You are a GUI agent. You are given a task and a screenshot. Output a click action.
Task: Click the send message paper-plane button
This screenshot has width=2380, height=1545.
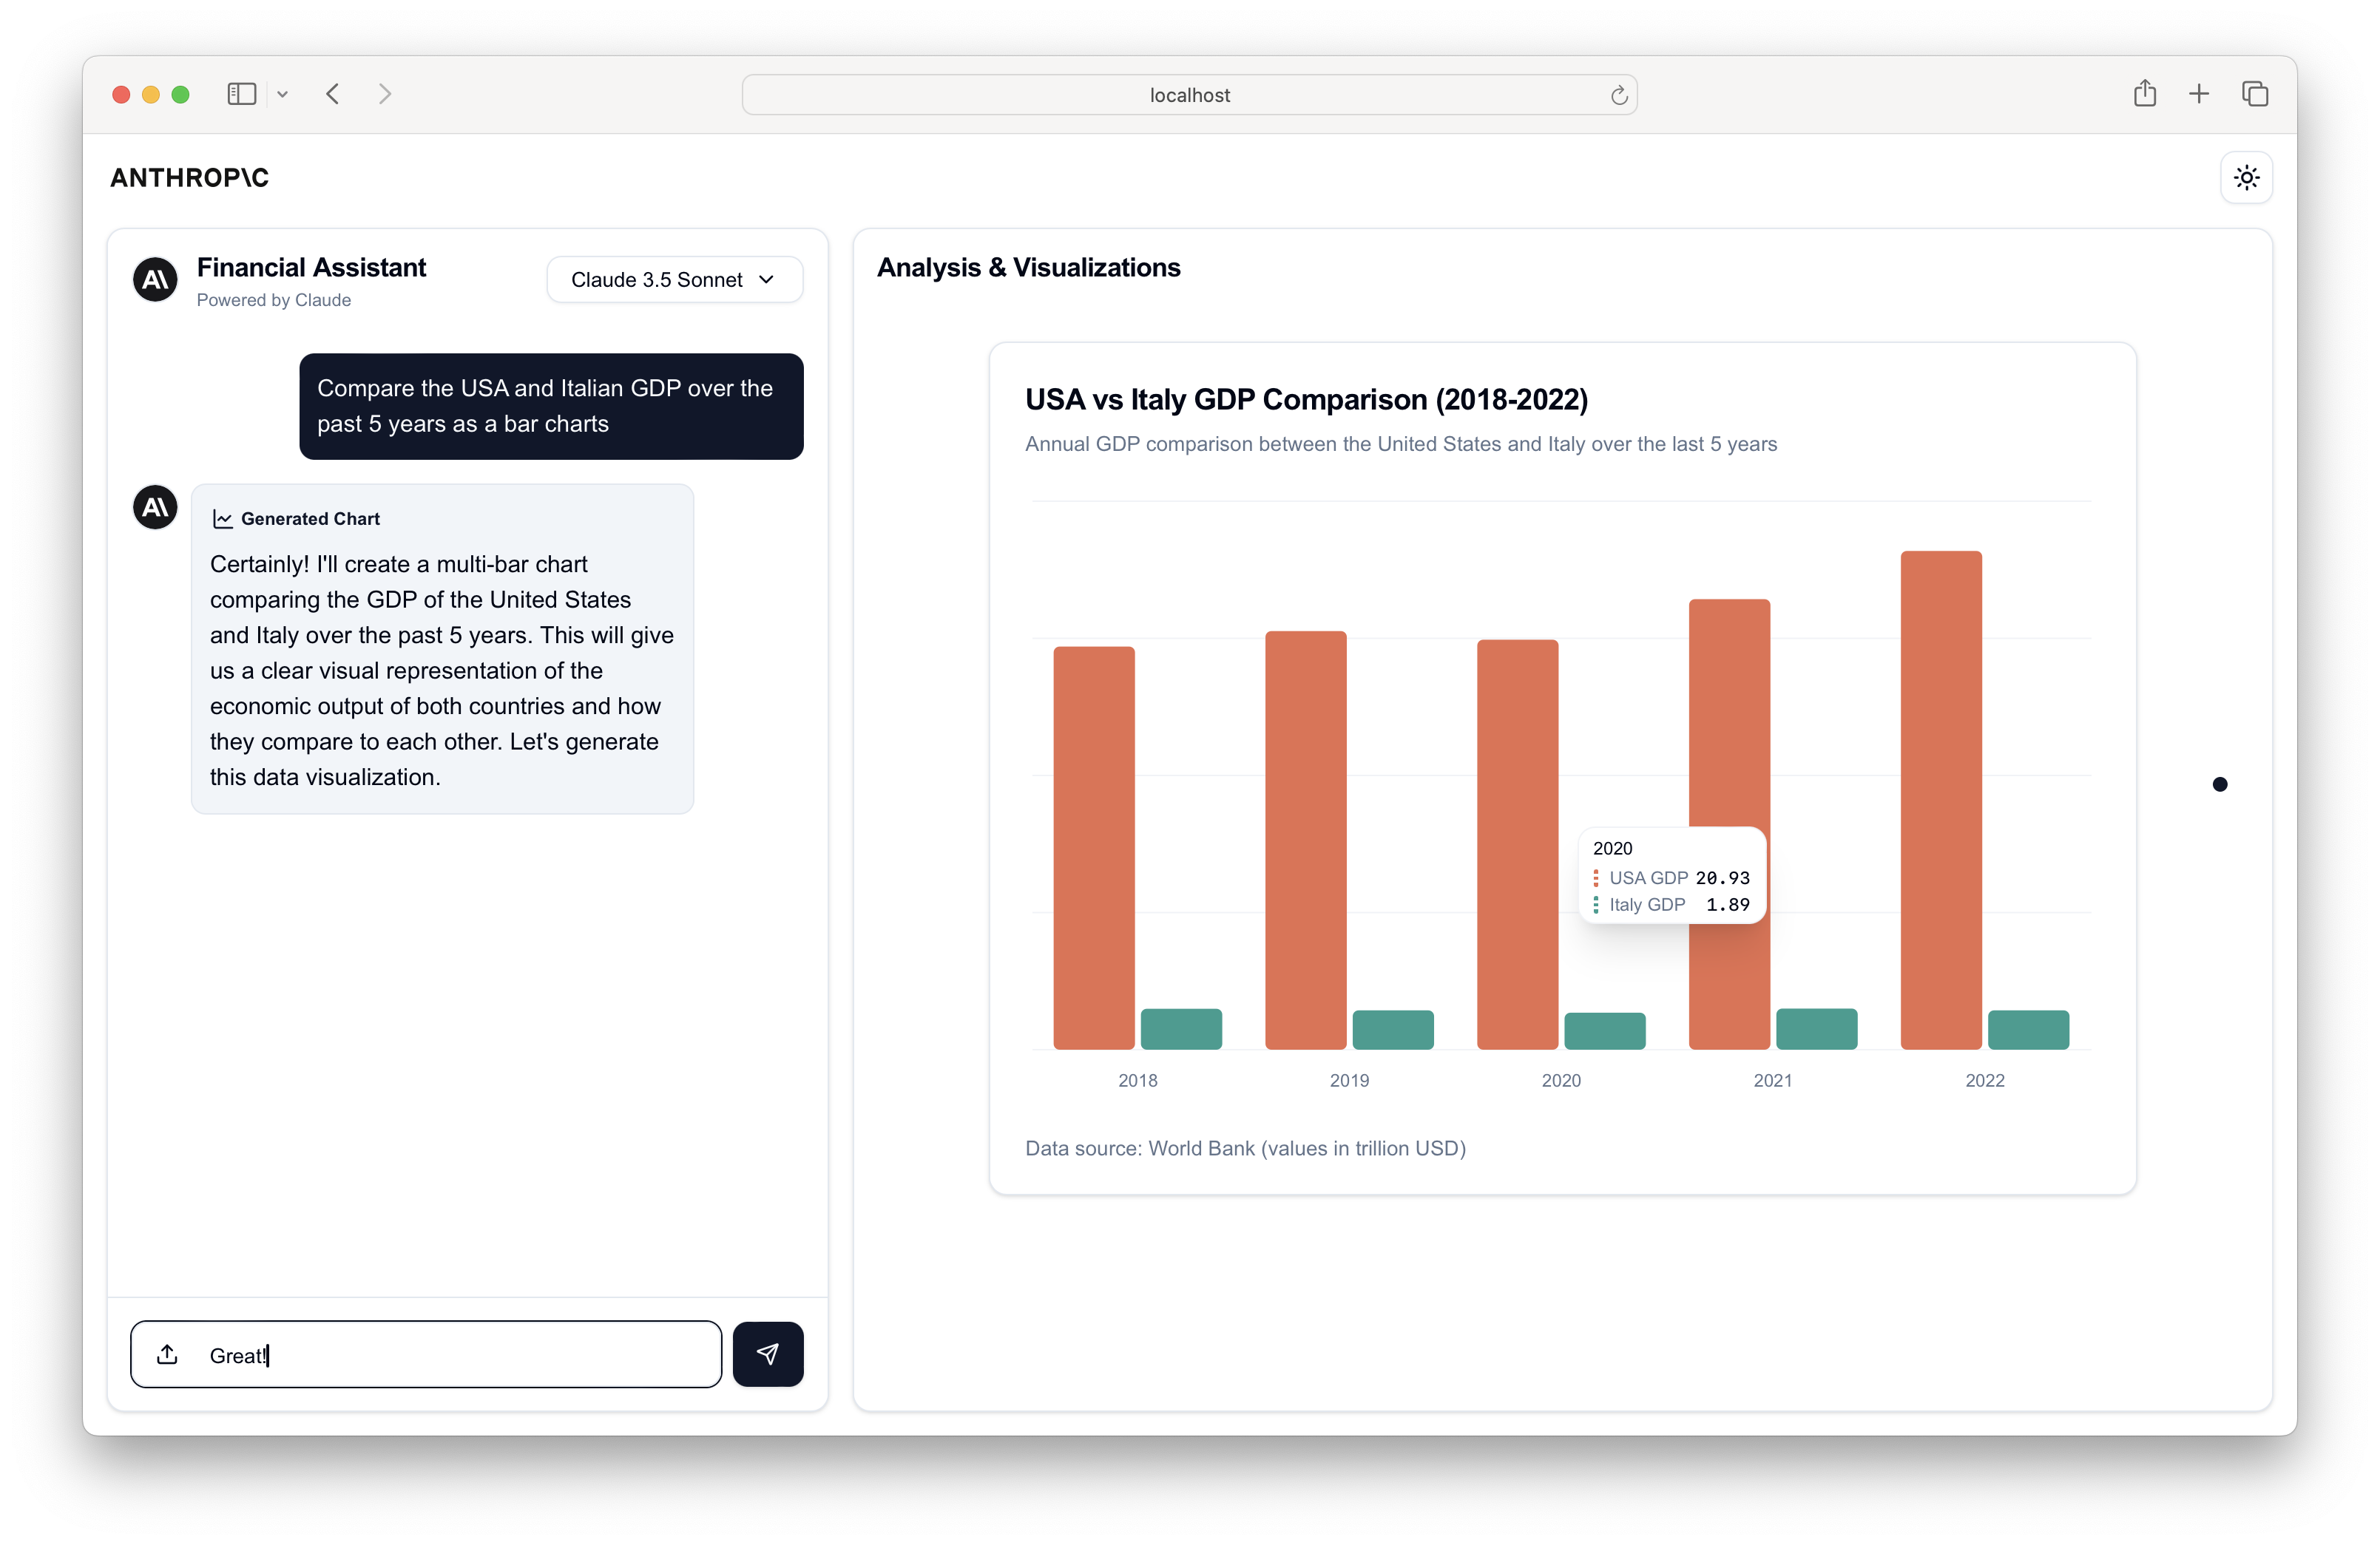767,1354
